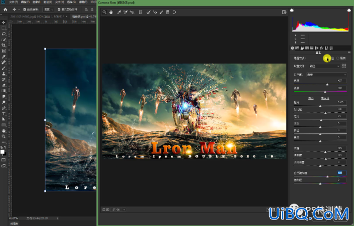Select the Color Sampler tool in Camera Raw
The image size is (354, 226).
click(x=126, y=12)
